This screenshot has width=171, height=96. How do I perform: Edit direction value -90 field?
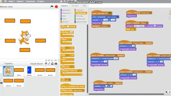(x=116, y=59)
